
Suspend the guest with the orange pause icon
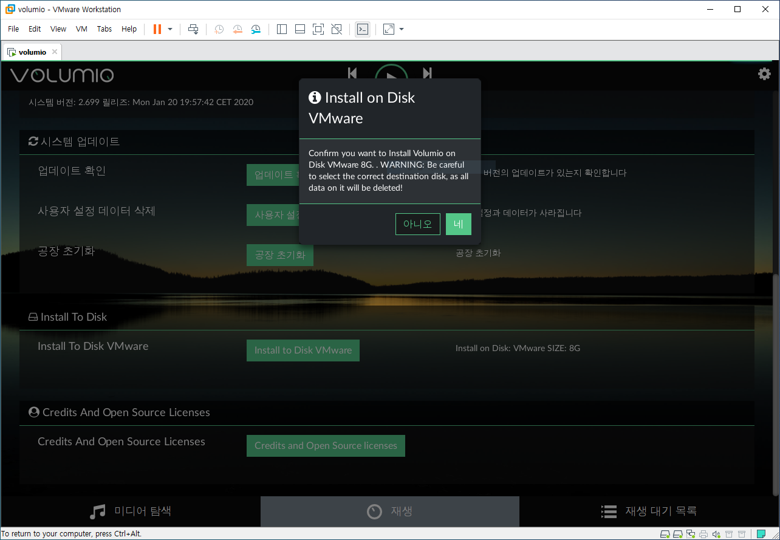pyautogui.click(x=157, y=29)
